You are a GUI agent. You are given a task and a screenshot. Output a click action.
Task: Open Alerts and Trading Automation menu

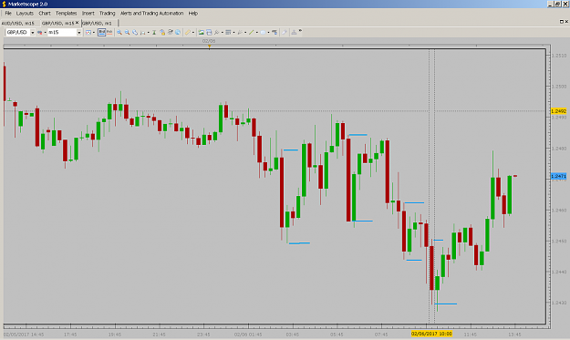[x=151, y=14]
